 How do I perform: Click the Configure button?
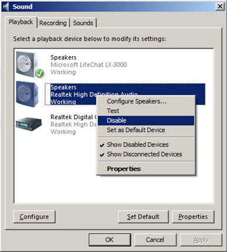[35, 217]
